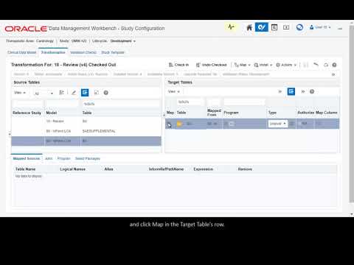Screen dimensions: 354x265
Task: Click the Home icon in the header
Action: point(249,27)
